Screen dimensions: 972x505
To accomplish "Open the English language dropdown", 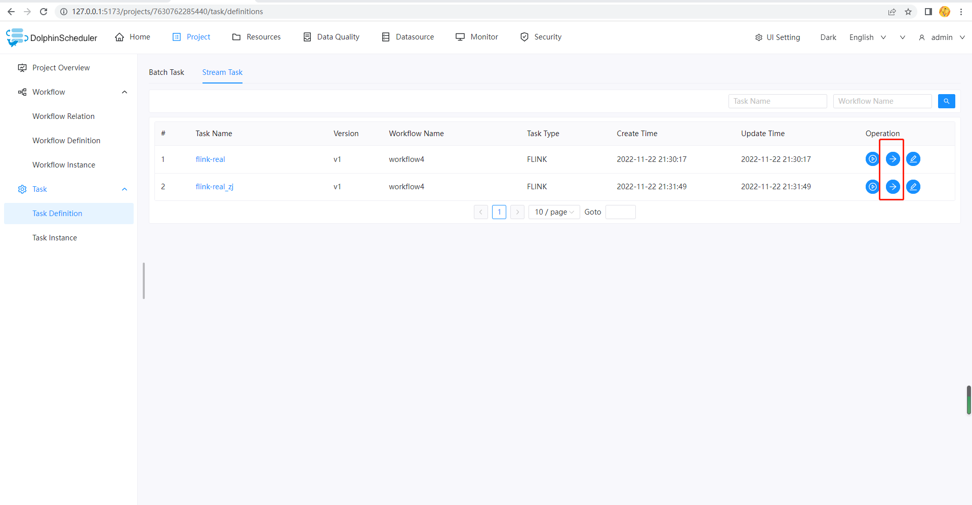I will [x=867, y=37].
